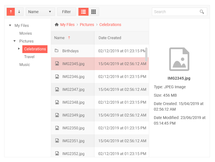
Task: Click the Birthdays date created cell
Action: [122, 51]
